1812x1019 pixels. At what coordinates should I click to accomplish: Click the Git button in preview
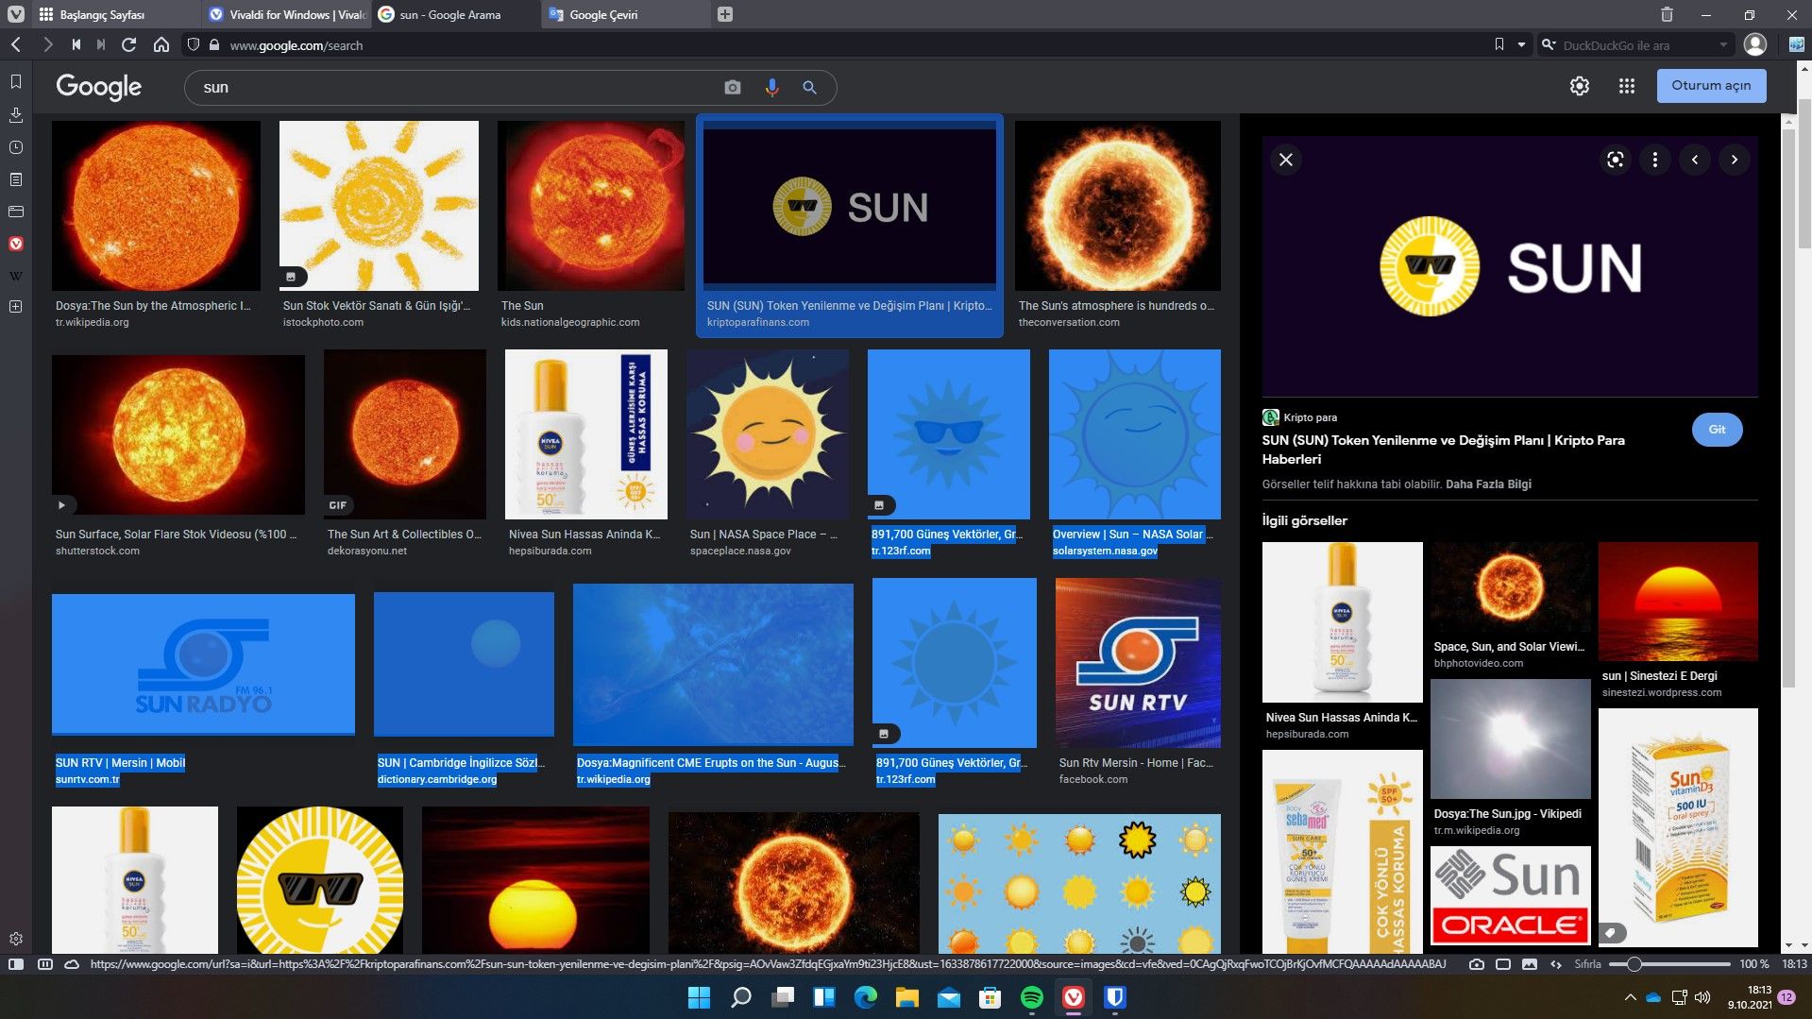point(1717,430)
